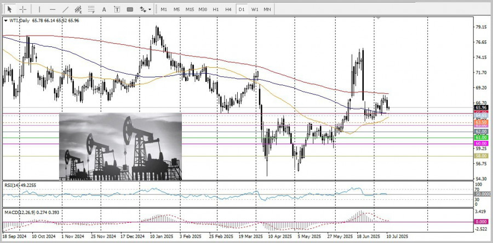Click the '18 Jun 2025' date label
Viewport: 493px width, 243px height.
pos(368,236)
